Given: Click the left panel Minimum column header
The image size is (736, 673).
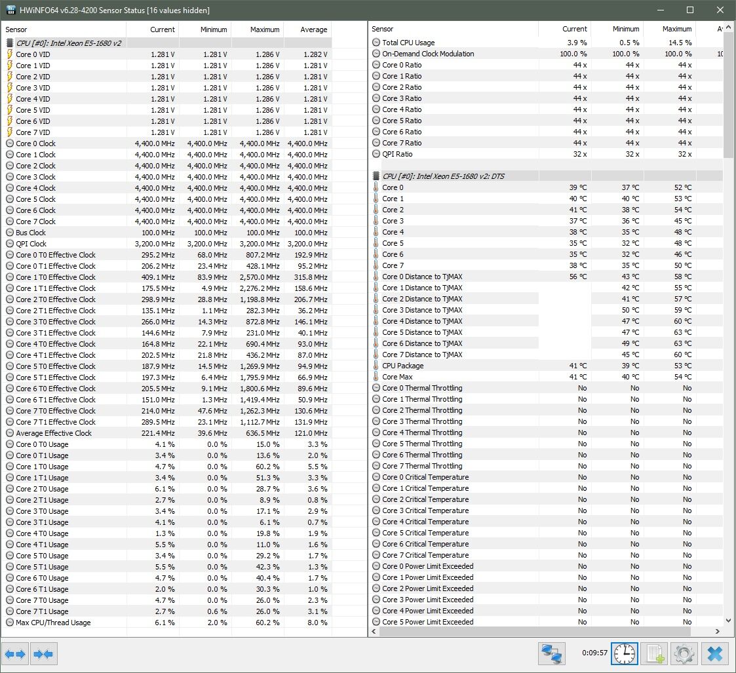Looking at the screenshot, I should tap(205, 29).
